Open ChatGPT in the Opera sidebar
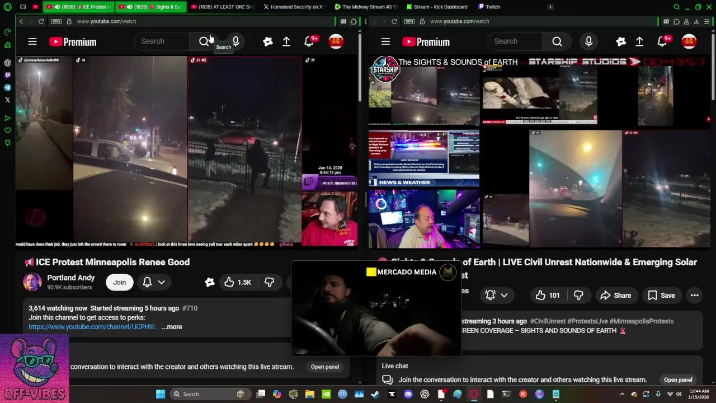716x403 pixels. pos(7,63)
